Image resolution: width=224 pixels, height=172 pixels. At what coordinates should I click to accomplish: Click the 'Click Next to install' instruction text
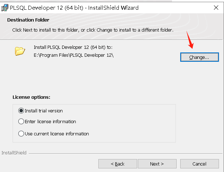pos(93,30)
